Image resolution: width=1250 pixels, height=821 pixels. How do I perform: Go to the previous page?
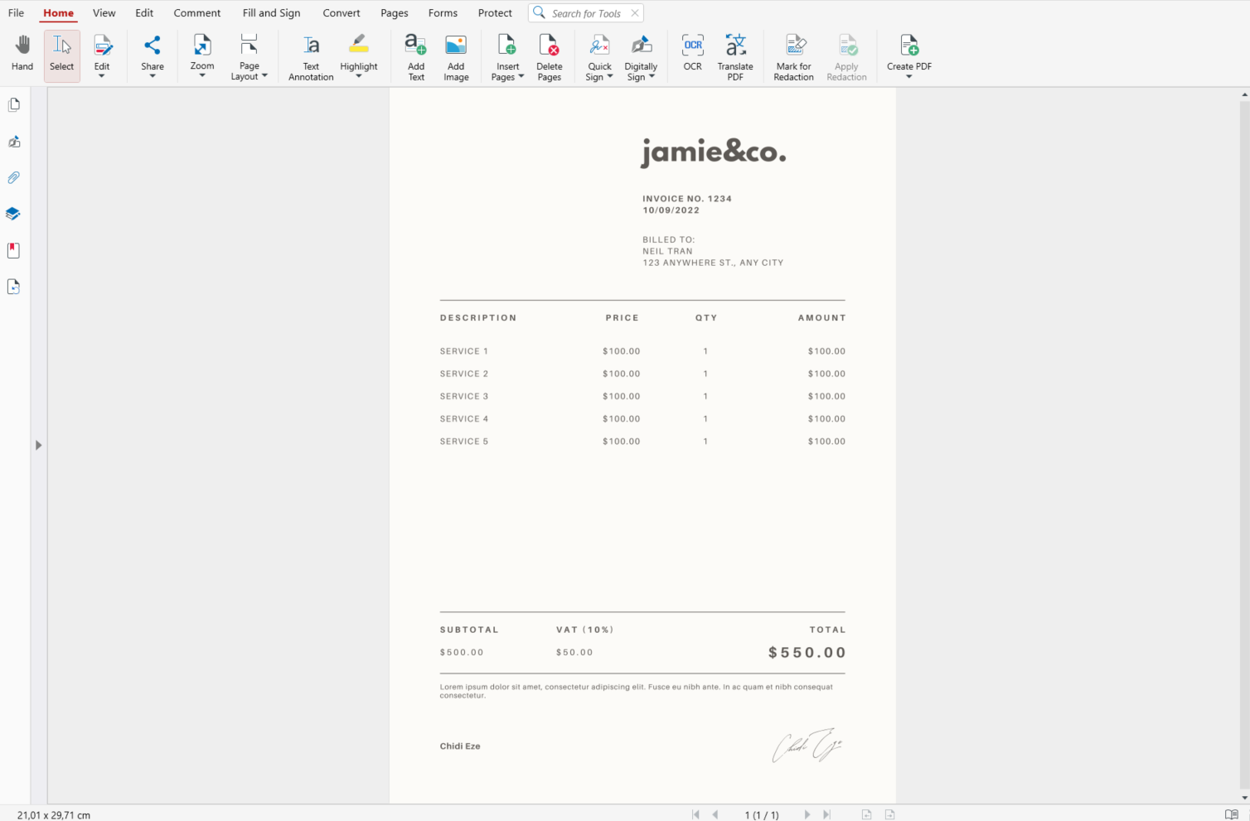(x=715, y=814)
